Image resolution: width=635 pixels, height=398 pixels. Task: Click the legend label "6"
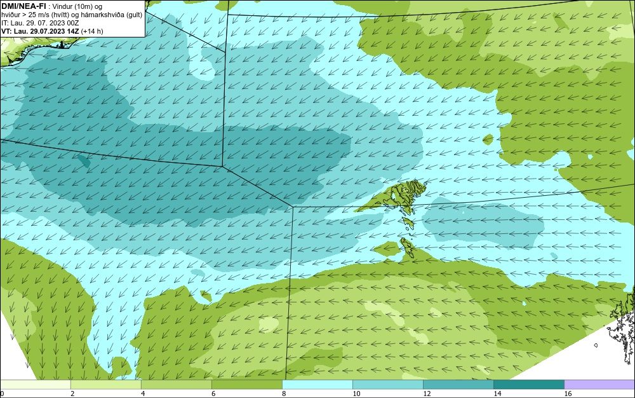point(213,394)
